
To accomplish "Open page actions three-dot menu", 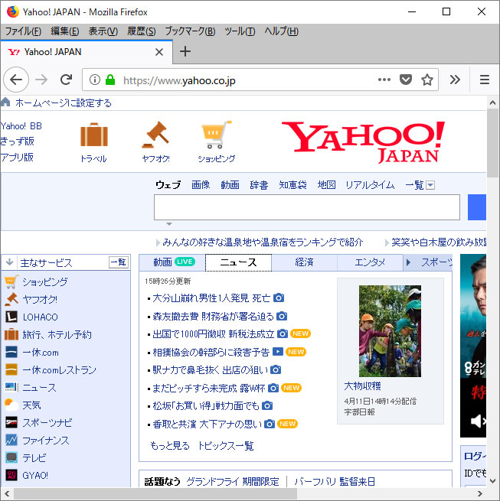I will (x=384, y=80).
